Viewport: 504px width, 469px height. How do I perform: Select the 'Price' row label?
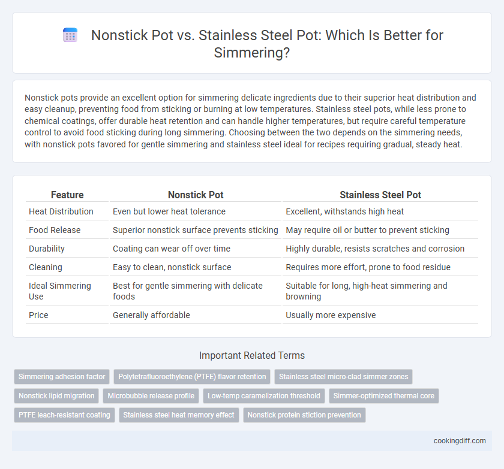pyautogui.click(x=38, y=315)
